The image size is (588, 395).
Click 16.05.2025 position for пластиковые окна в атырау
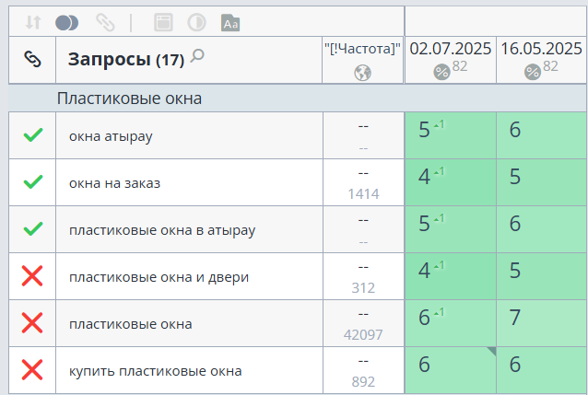pos(542,229)
